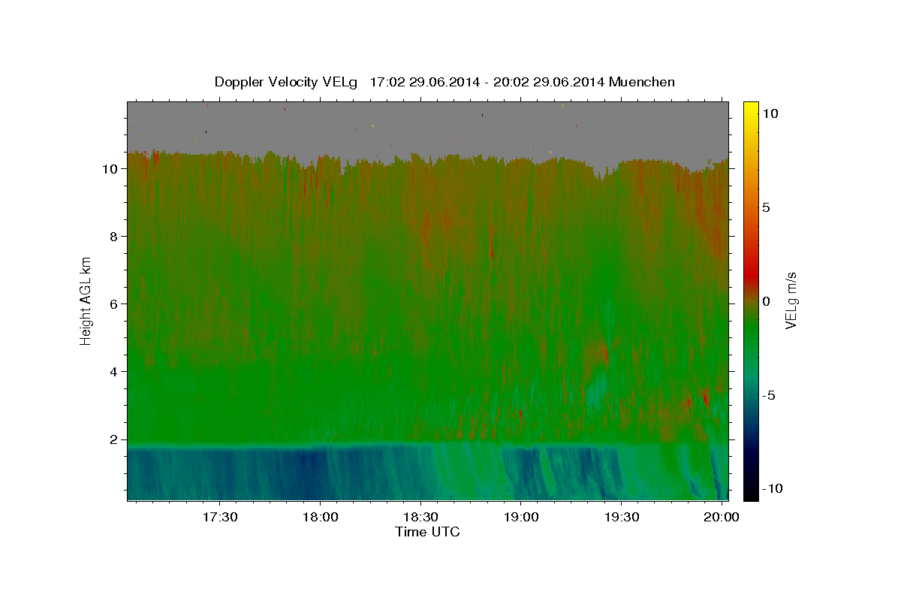Viewport: 901px width, 601px height.
Task: Click the 18:00 time tick label
Action: [321, 518]
